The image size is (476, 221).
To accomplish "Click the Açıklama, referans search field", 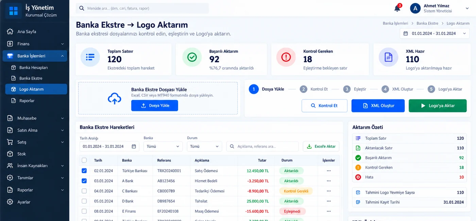I will 262,146.
